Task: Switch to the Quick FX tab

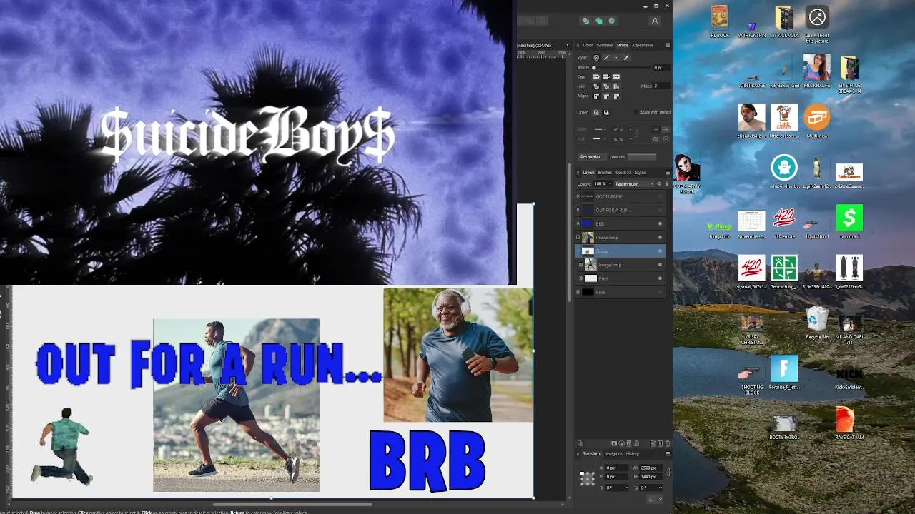Action: pos(623,173)
